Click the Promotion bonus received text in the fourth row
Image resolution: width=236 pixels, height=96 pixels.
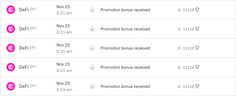[x=125, y=67]
